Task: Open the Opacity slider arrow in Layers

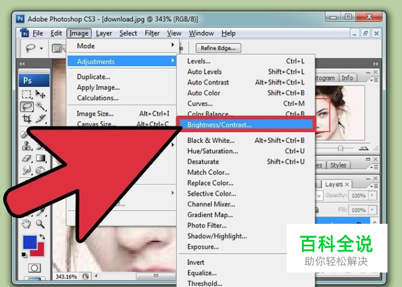Action: (372, 195)
